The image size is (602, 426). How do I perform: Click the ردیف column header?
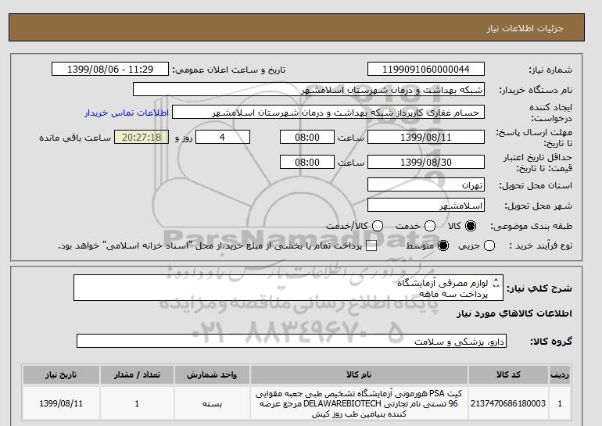pos(560,374)
